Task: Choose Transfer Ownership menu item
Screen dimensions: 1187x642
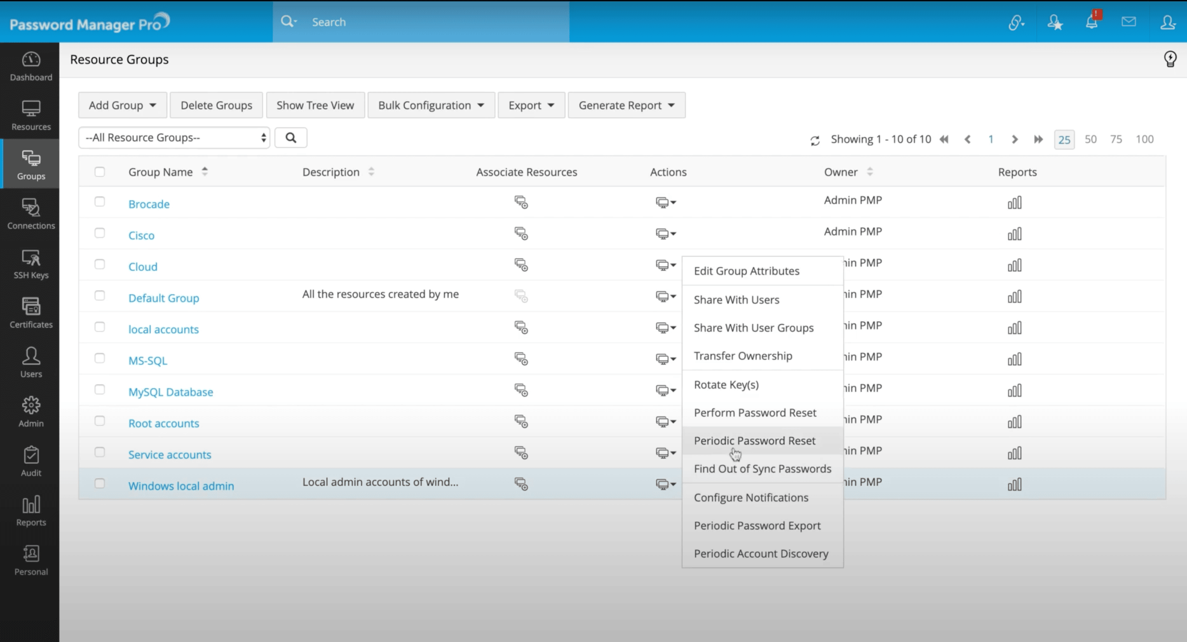Action: coord(762,356)
